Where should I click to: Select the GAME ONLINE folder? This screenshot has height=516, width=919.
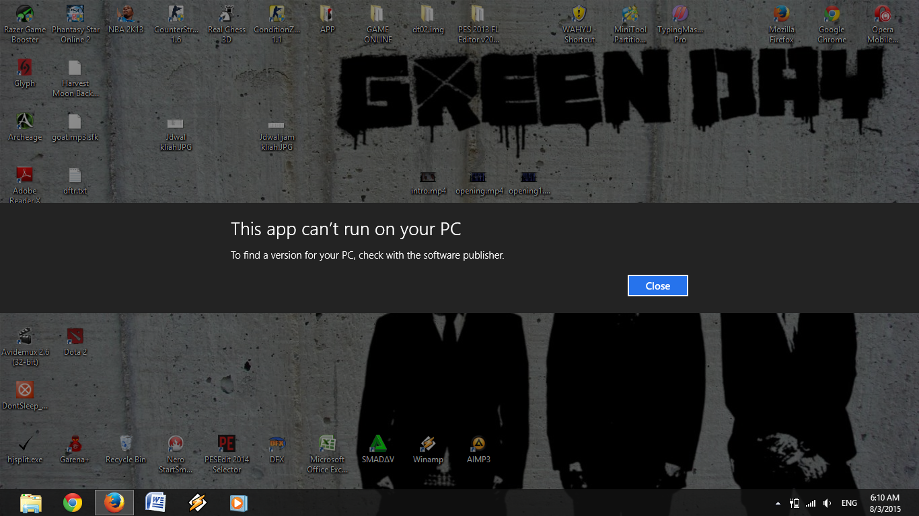[x=377, y=24]
